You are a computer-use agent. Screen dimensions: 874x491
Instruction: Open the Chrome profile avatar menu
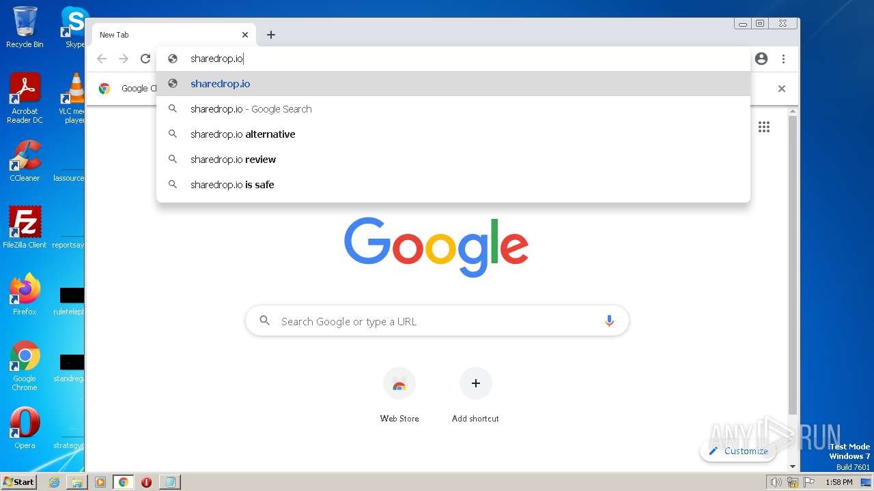tap(761, 59)
